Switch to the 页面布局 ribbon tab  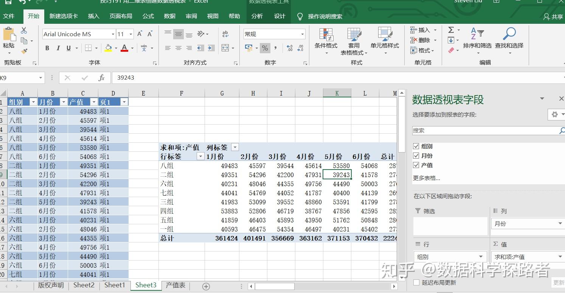point(121,16)
